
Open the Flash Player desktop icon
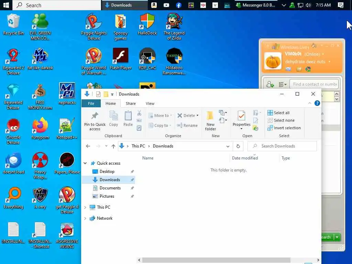pyautogui.click(x=121, y=59)
